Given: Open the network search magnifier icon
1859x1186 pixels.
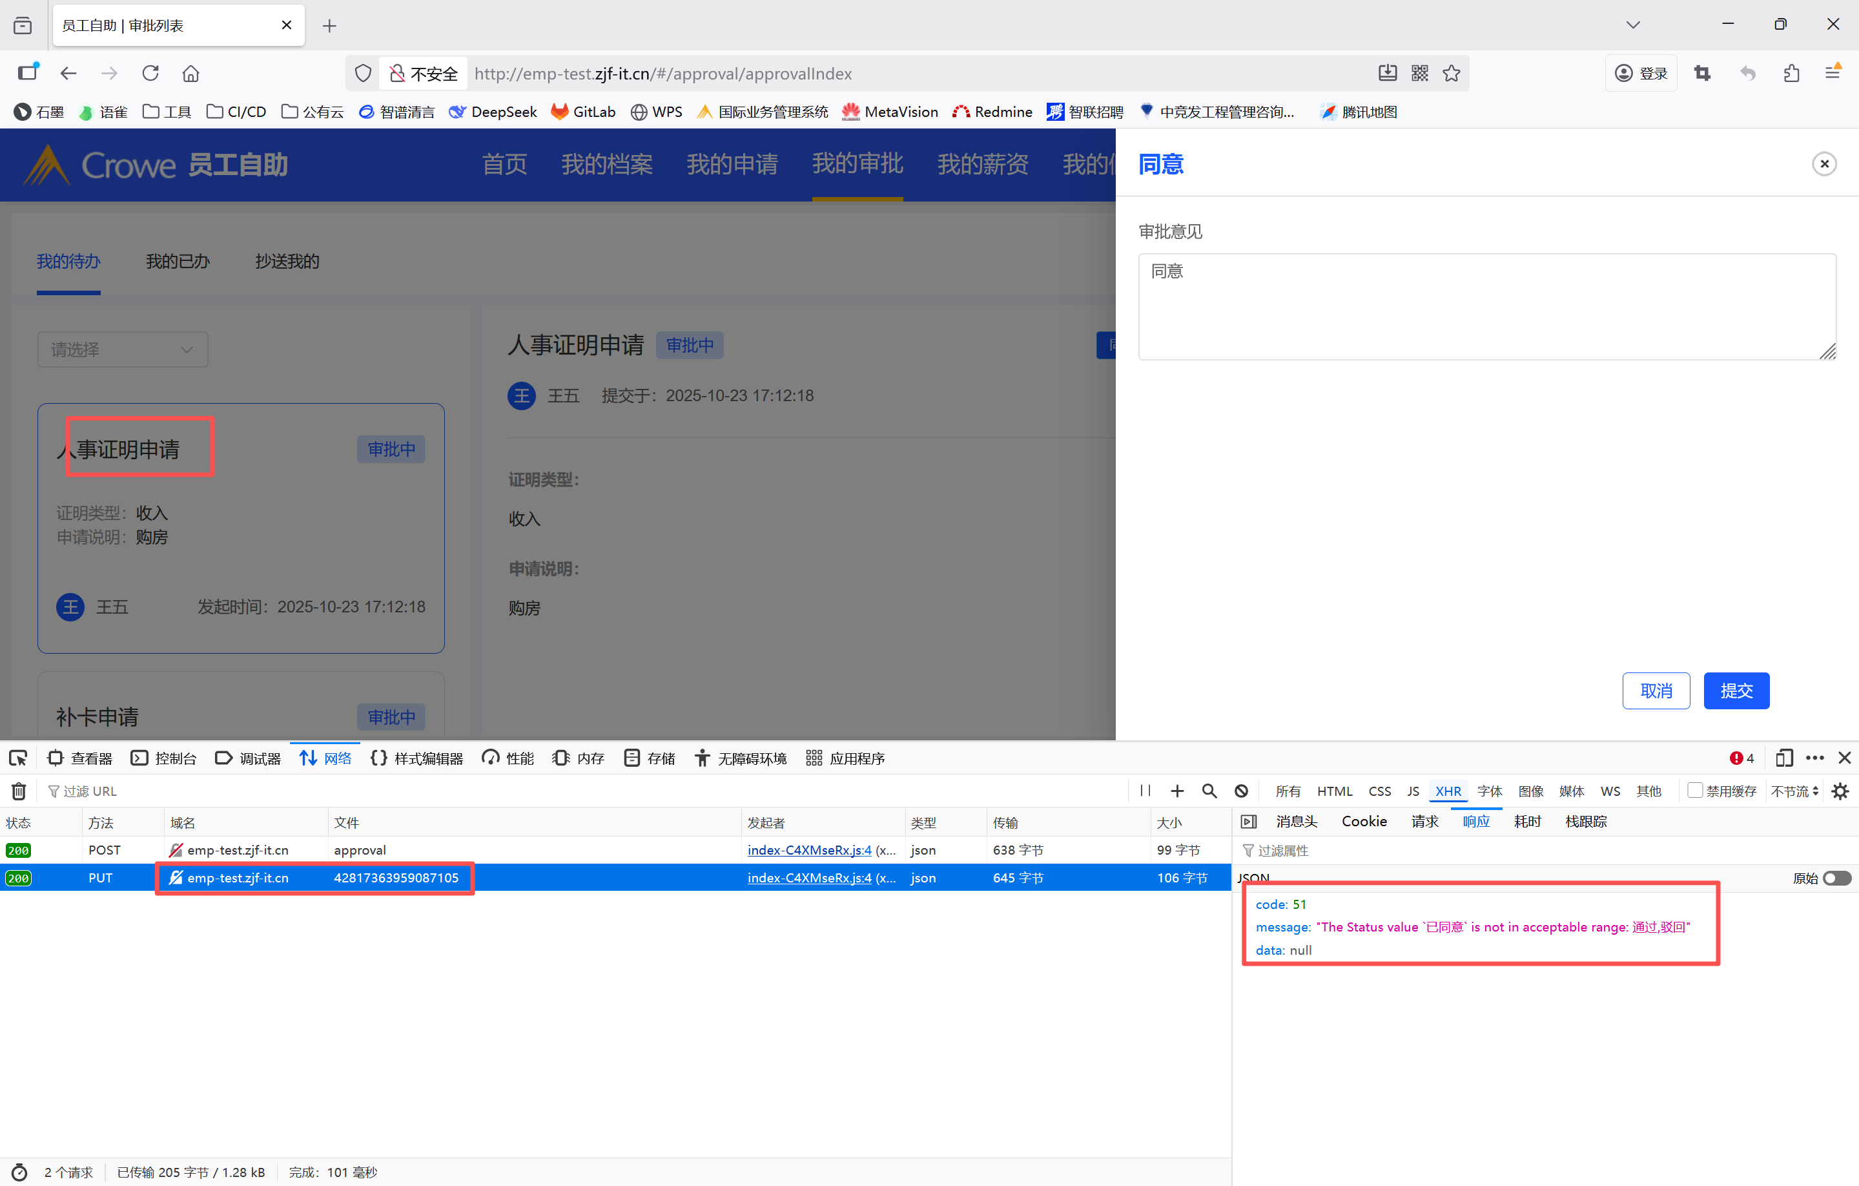Looking at the screenshot, I should (x=1209, y=791).
